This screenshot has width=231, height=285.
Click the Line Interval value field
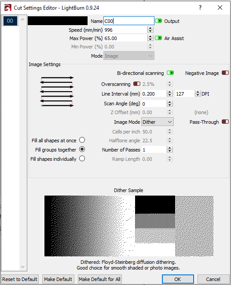tap(154, 94)
